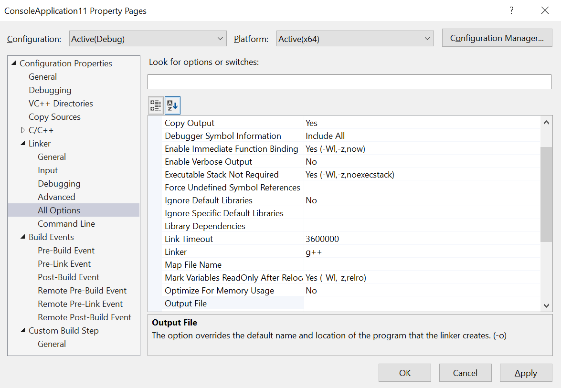Screen dimensions: 561x388
Task: Click the Alphabetical sort icon
Action: point(172,105)
